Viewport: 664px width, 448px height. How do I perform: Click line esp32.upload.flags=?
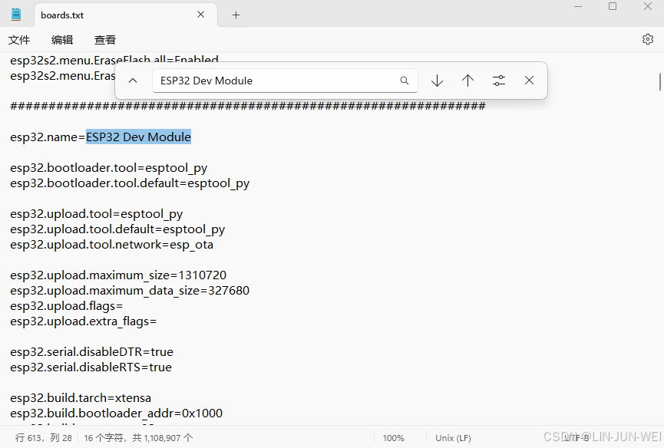[x=67, y=306]
